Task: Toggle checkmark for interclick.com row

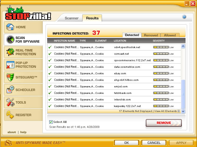Action: click(x=50, y=100)
